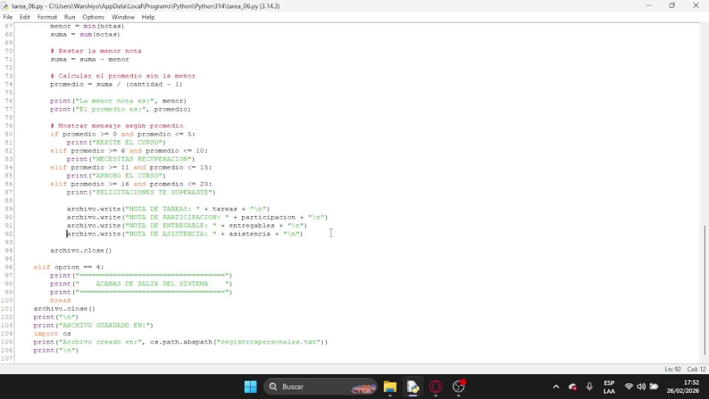Screen dimensions: 709x399
Task: Click comment '# Calcular el promedio sin la menor'
Action: coord(122,76)
